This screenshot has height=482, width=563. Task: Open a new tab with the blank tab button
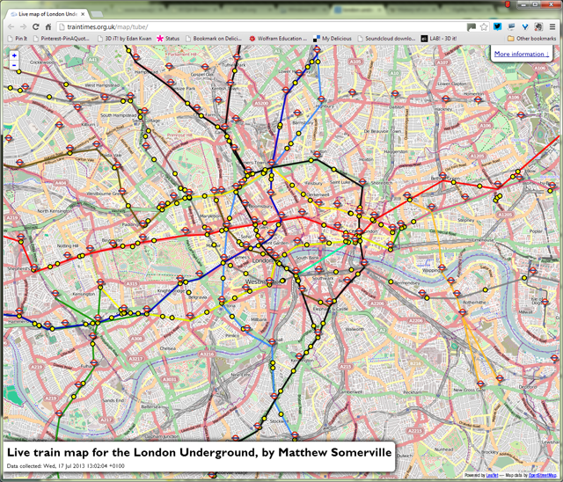(97, 14)
